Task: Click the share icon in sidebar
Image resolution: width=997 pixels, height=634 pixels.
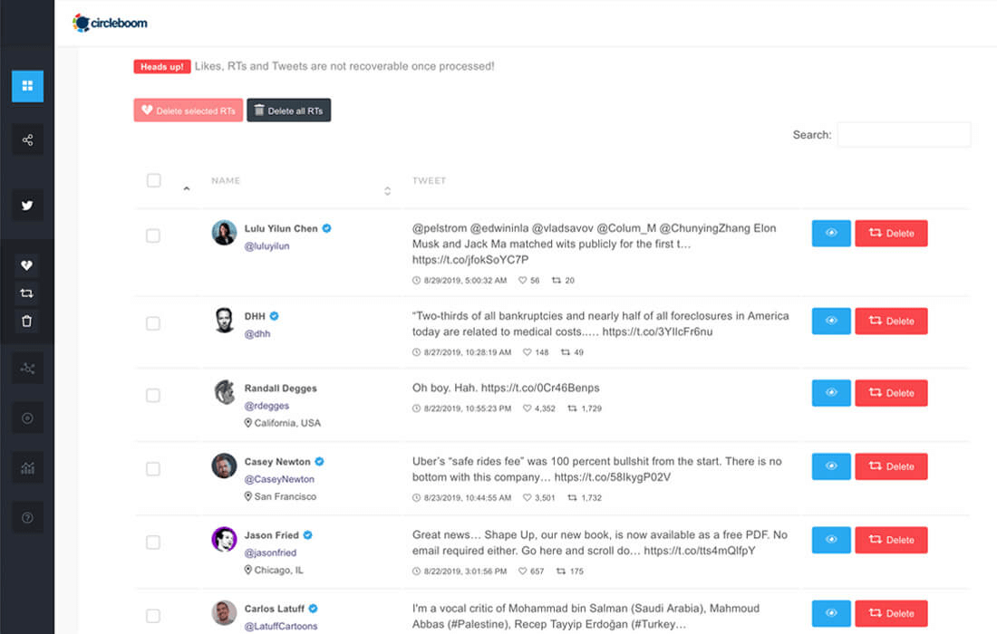Action: pos(27,139)
